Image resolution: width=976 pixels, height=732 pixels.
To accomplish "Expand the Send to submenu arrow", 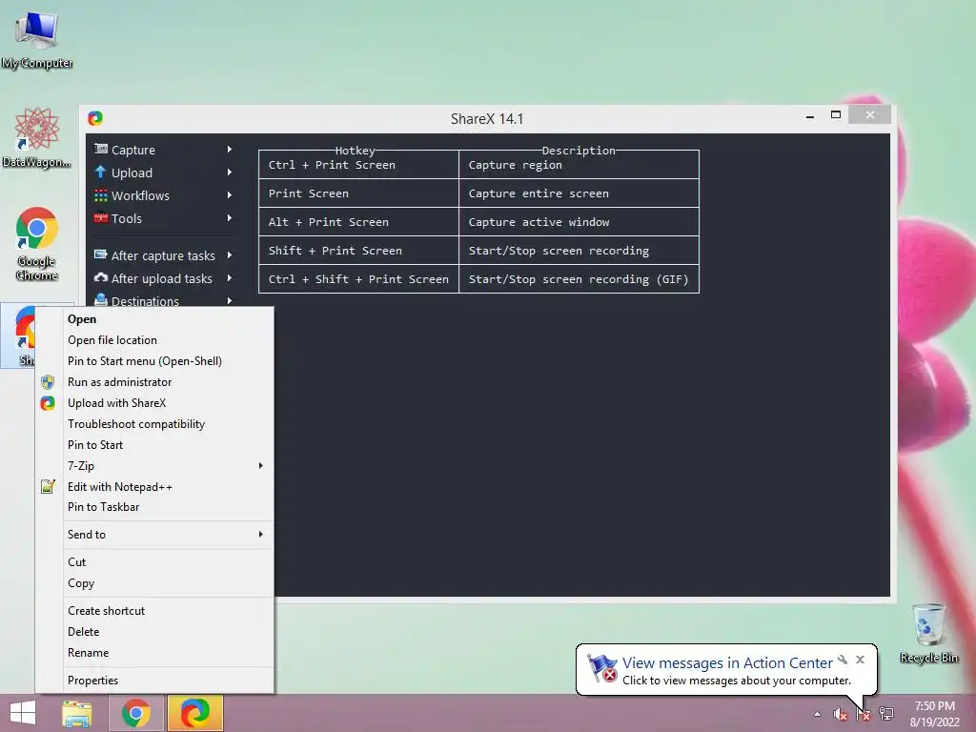I will point(261,534).
